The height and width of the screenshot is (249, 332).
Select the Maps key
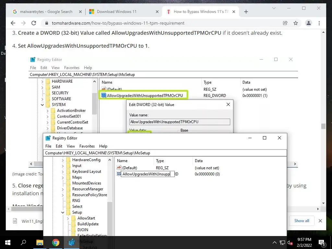tap(77, 177)
